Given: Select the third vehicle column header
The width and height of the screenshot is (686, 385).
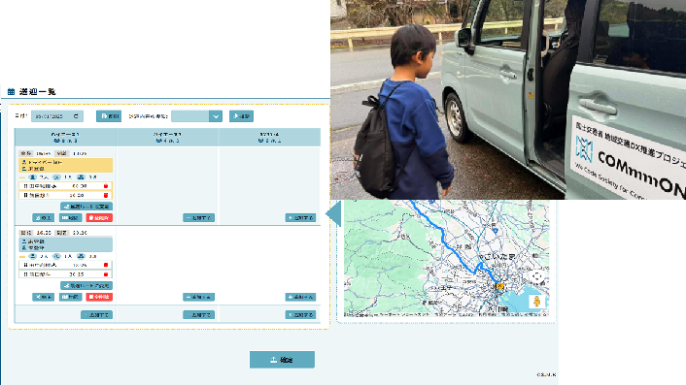Looking at the screenshot, I should pyautogui.click(x=269, y=138).
